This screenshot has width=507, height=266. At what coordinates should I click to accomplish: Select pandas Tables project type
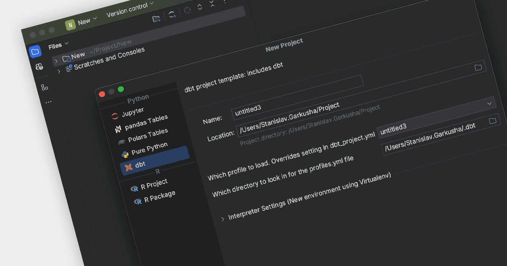(x=146, y=122)
